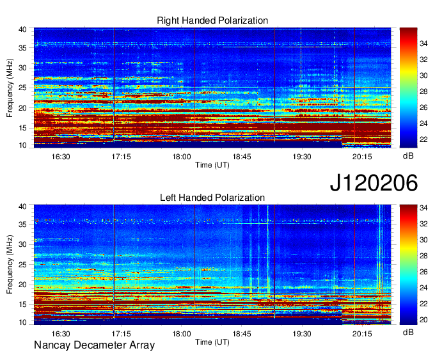Click the top plot's color scale bar

[408, 88]
